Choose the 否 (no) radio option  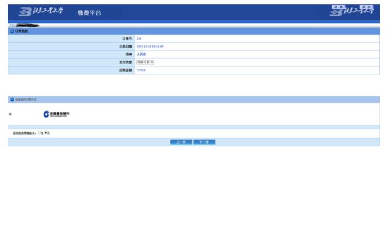46,133
